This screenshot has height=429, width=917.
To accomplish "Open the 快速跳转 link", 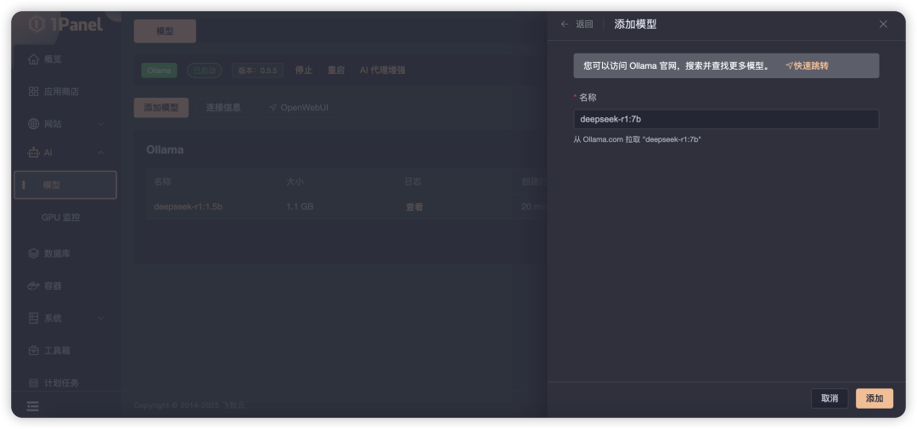I will 807,66.
